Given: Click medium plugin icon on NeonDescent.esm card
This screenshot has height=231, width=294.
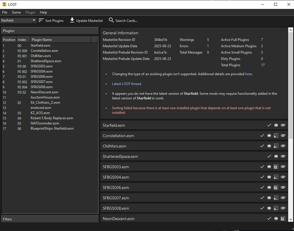Looking at the screenshot, I should click(283, 218).
